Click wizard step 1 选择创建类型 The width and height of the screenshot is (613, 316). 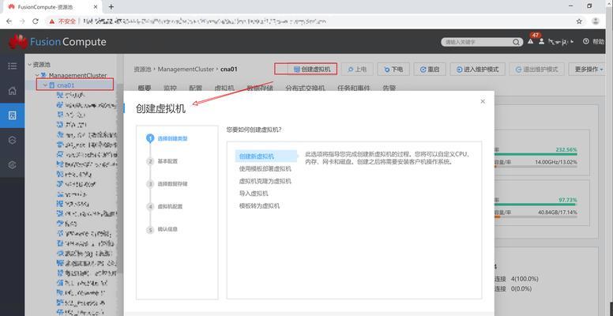[x=167, y=138]
